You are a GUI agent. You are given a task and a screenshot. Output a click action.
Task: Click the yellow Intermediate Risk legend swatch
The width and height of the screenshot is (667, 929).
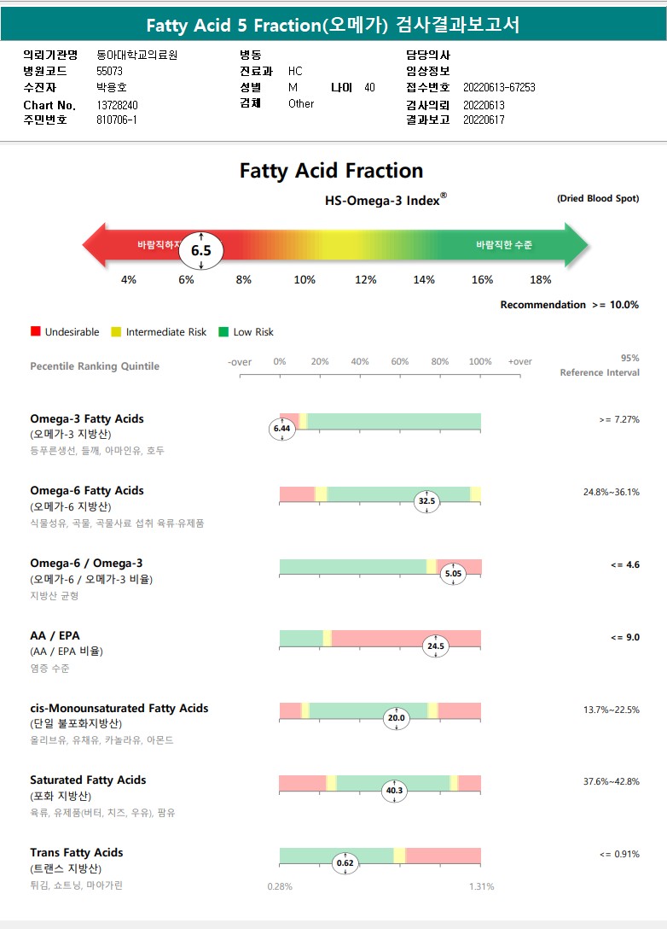pyautogui.click(x=117, y=331)
